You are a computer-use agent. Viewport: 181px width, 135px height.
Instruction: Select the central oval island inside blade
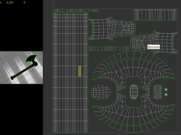click(x=134, y=92)
